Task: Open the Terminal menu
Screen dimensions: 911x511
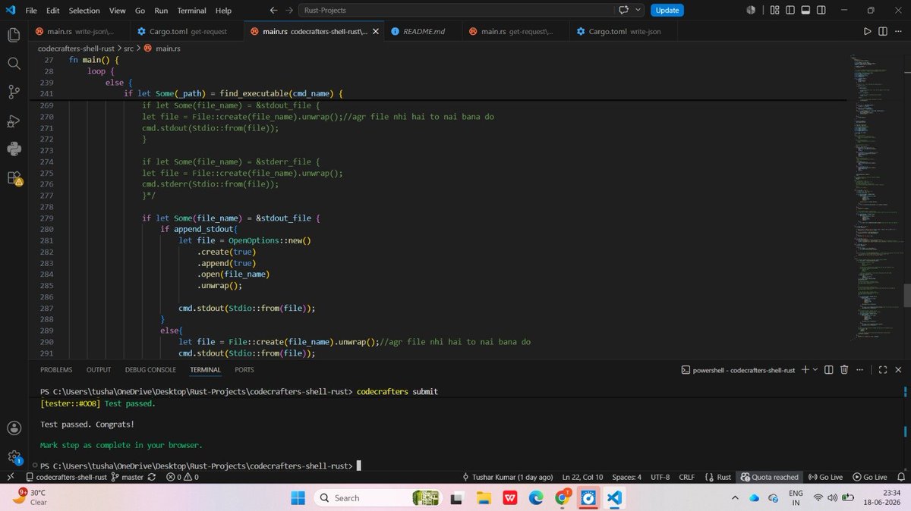Action: (193, 11)
